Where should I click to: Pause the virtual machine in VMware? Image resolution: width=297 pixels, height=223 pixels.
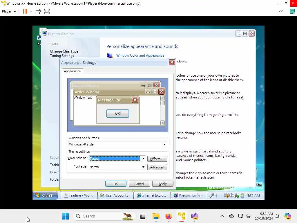25,11
